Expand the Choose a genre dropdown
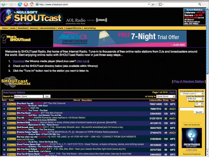This screenshot has height=157, width=209. pos(192,94)
